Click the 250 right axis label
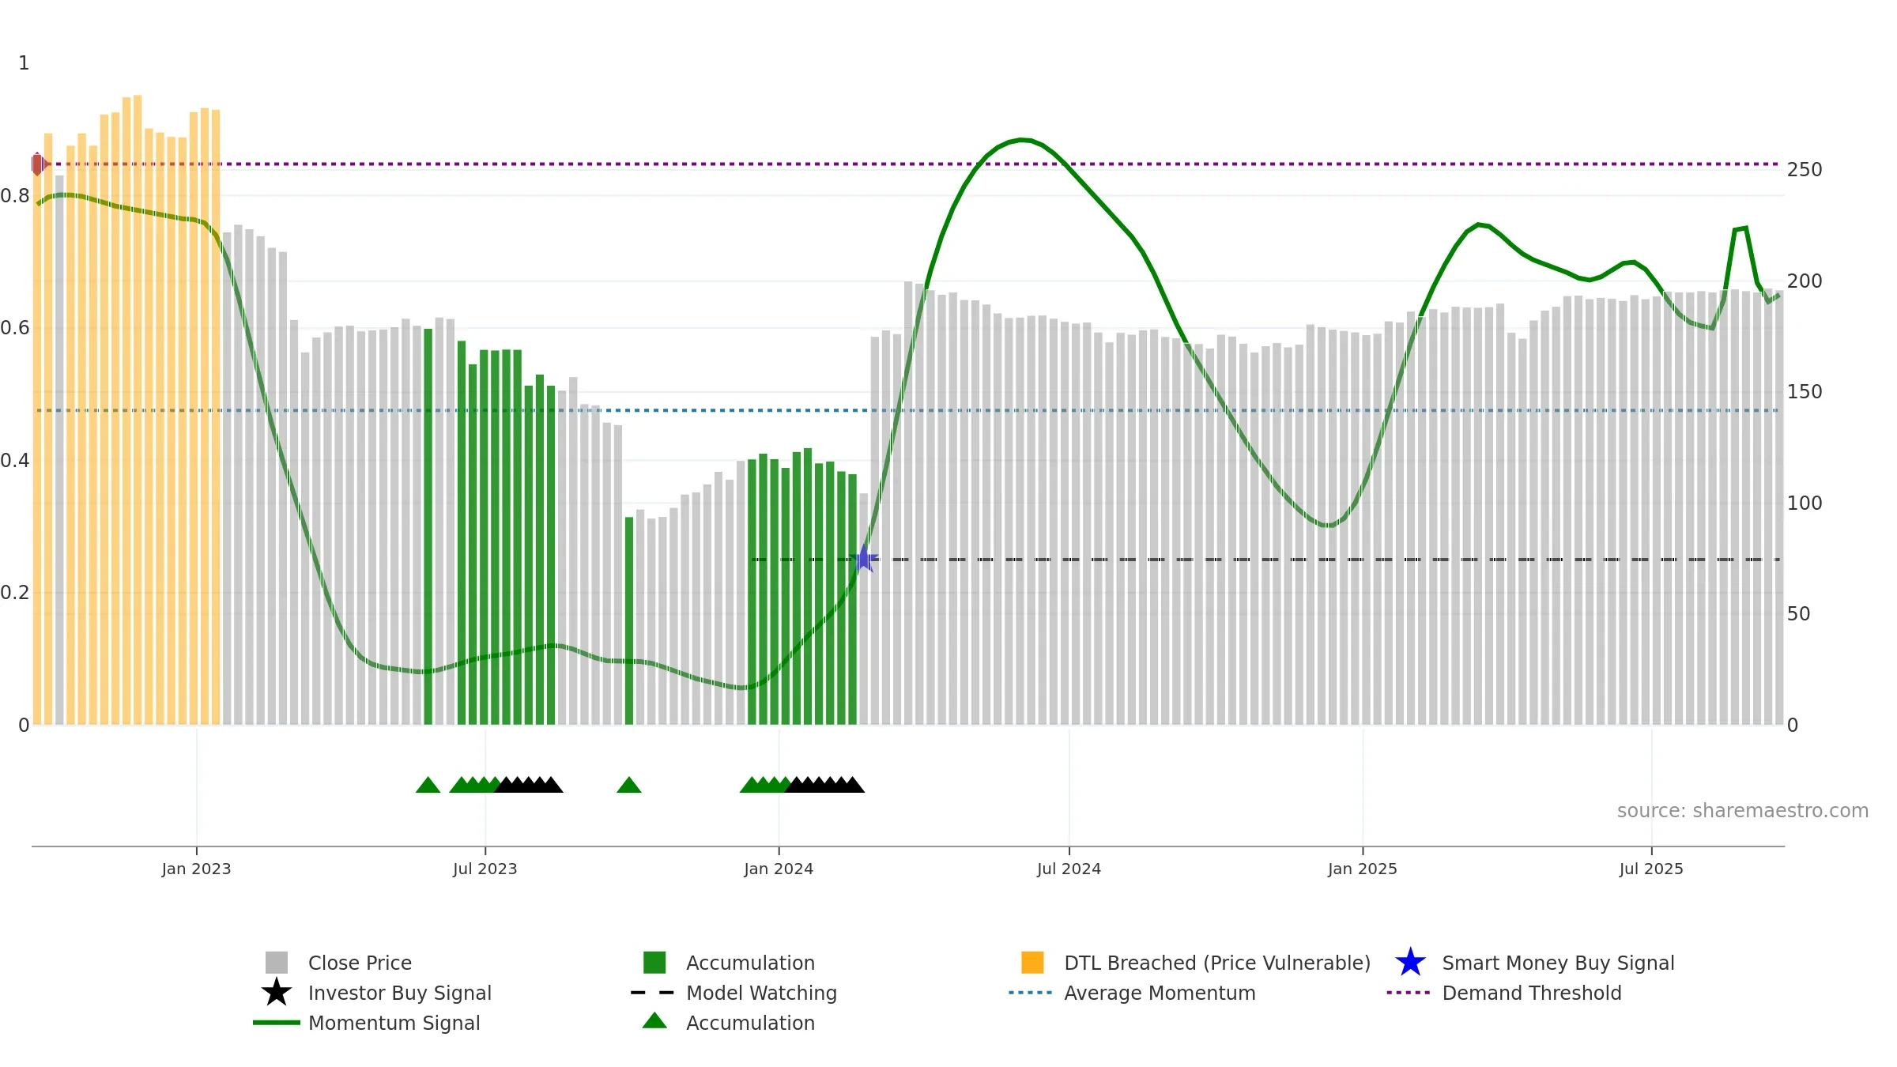Image resolution: width=1897 pixels, height=1067 pixels. click(x=1805, y=170)
